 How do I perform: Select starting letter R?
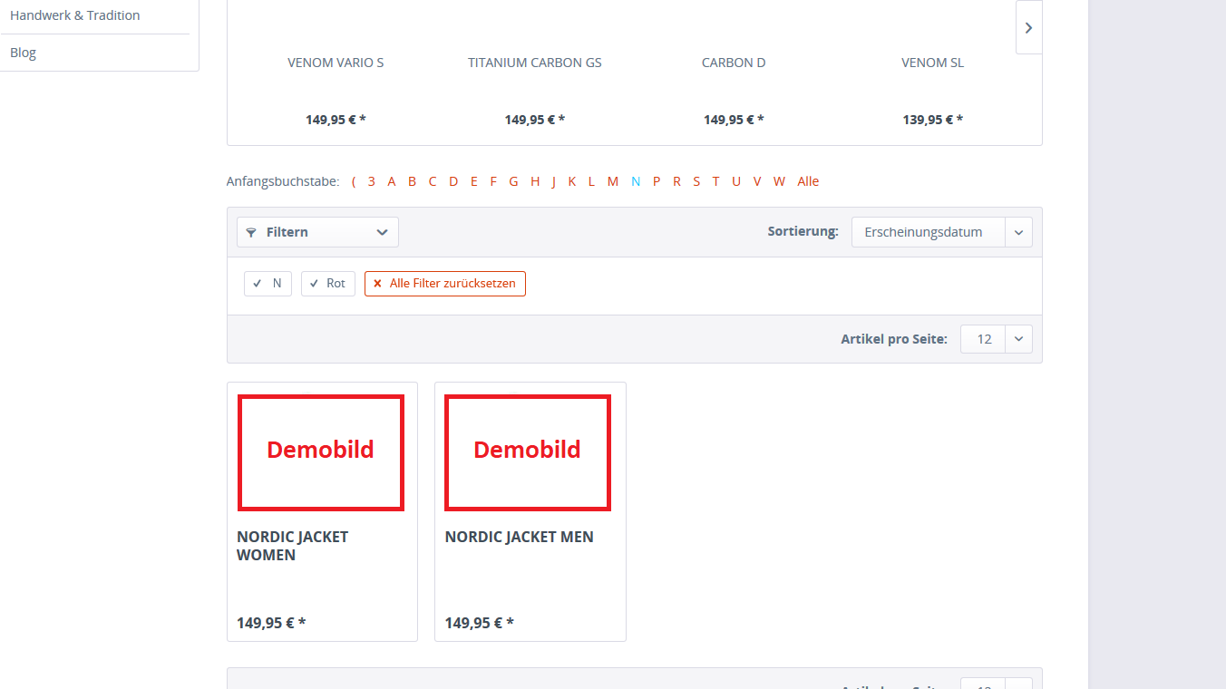(x=676, y=181)
